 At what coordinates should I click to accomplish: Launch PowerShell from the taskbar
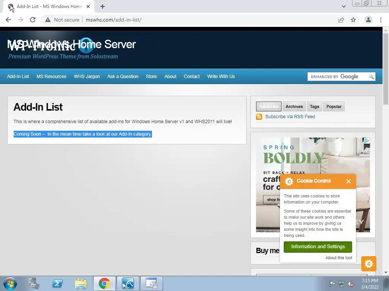click(57, 283)
